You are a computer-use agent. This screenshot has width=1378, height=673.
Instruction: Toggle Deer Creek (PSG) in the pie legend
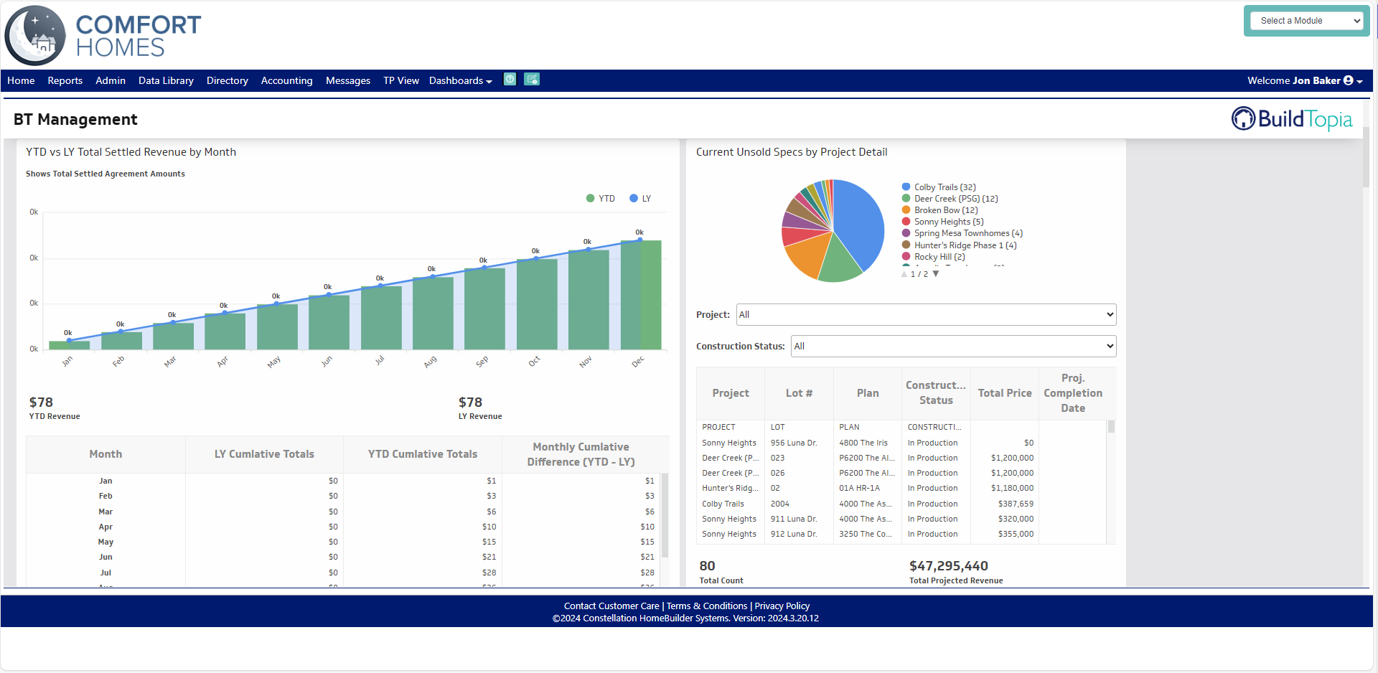pos(955,198)
